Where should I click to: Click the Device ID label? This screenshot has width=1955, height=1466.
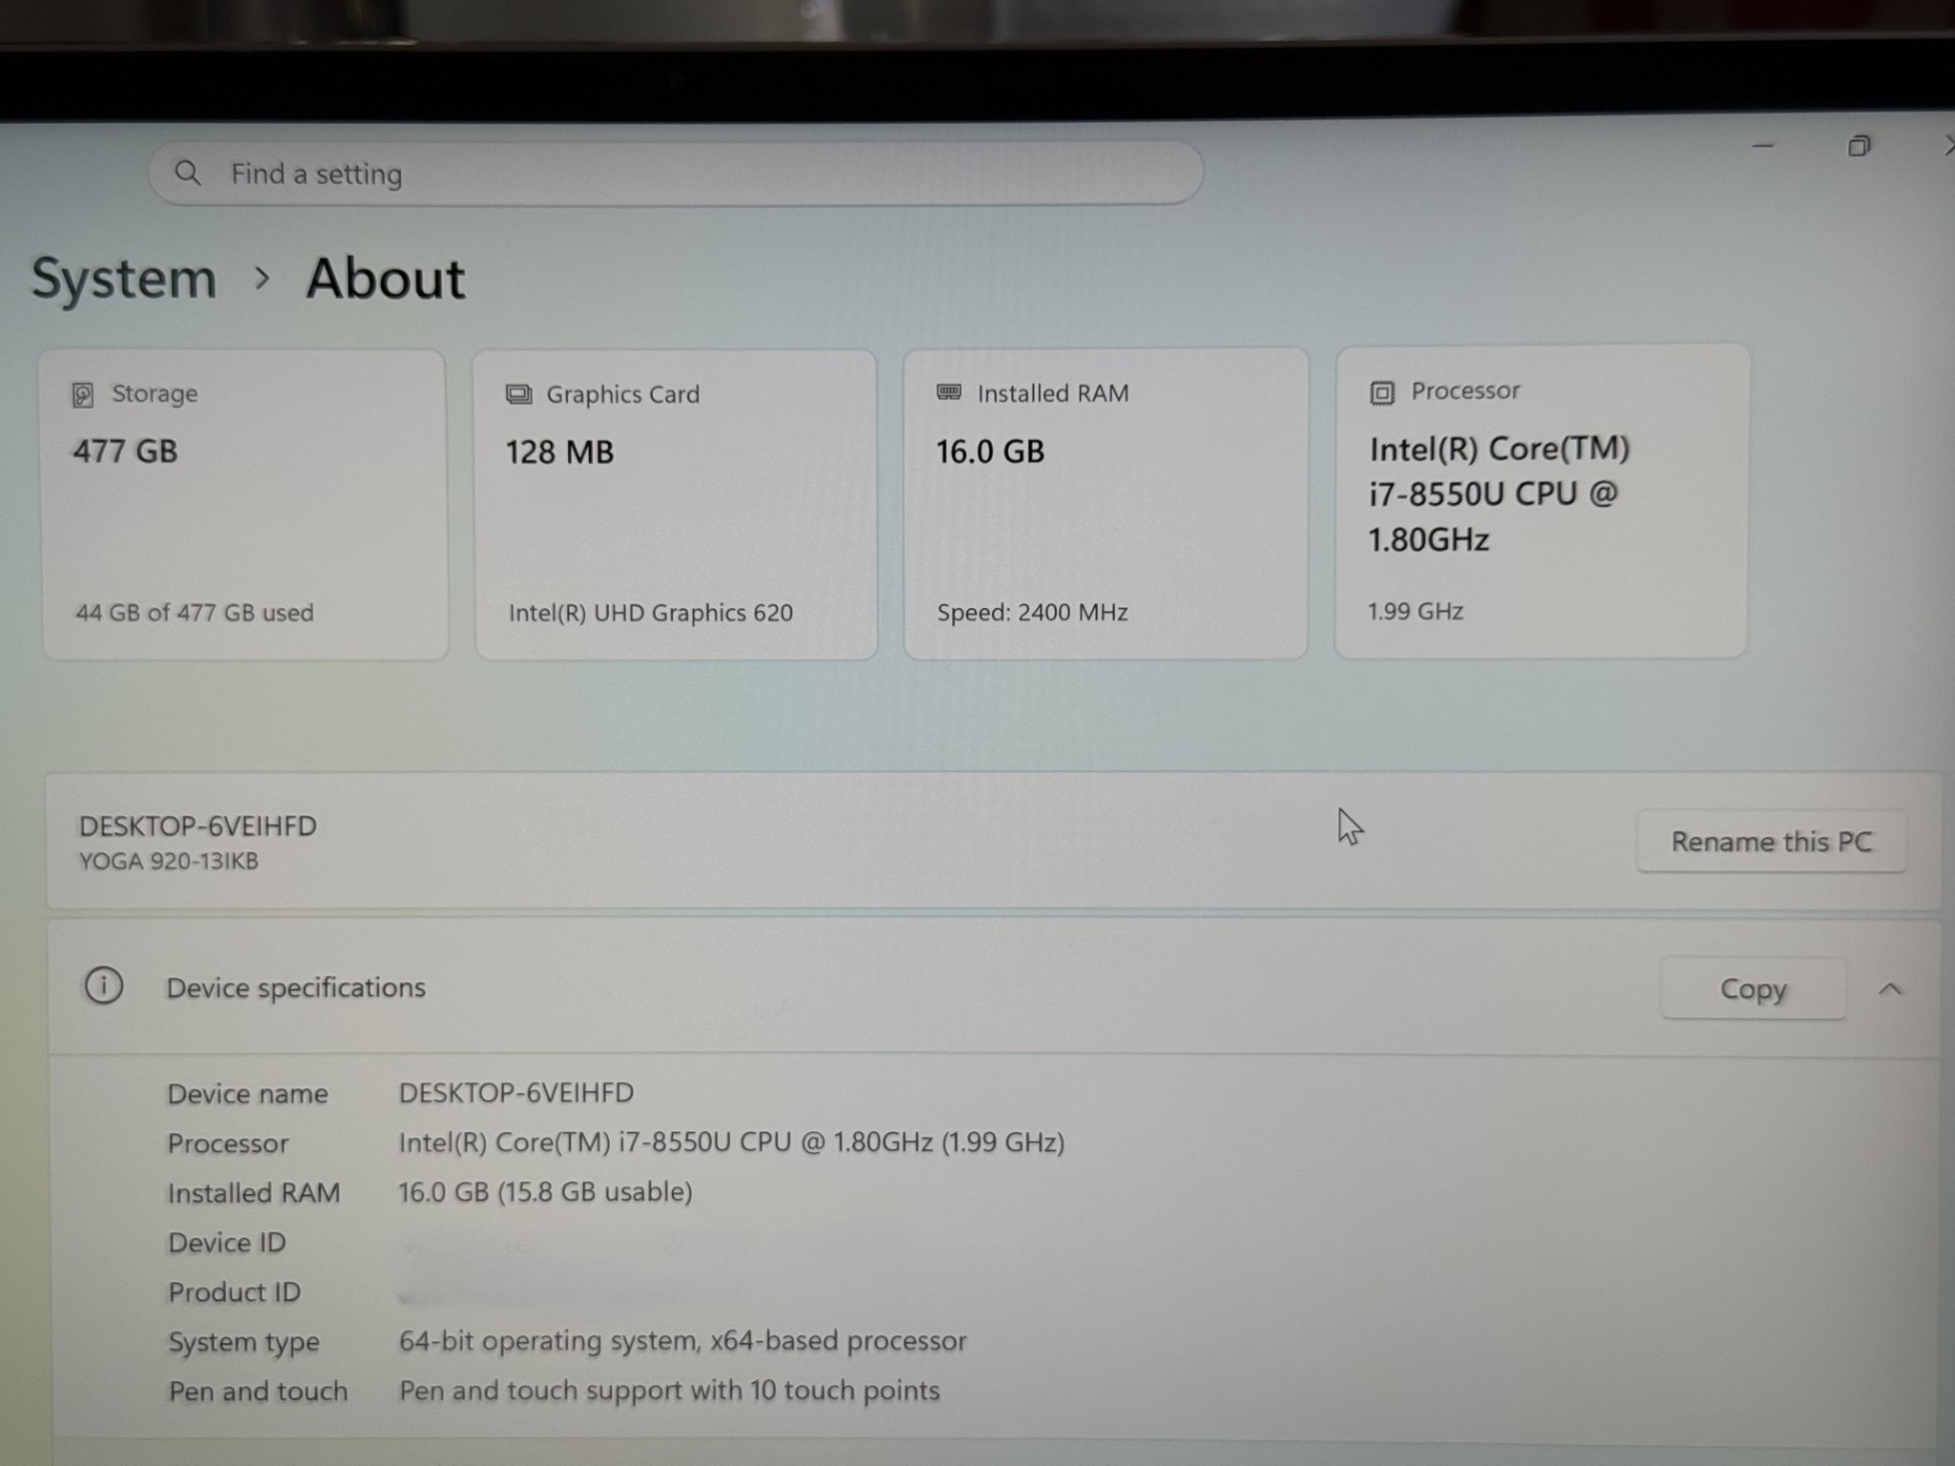pyautogui.click(x=227, y=1243)
